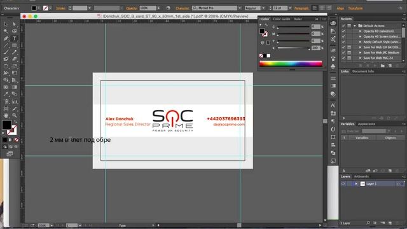Open the font size 12 pt dropdown
This screenshot has height=229, width=407.
[290, 8]
